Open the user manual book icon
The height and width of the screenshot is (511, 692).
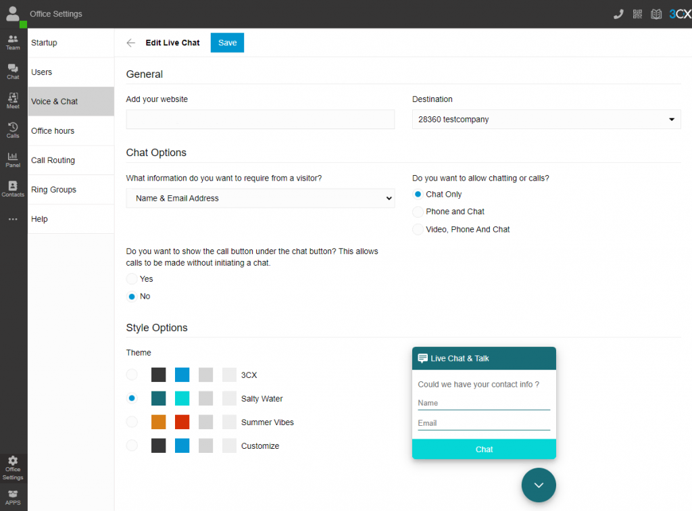pos(656,14)
